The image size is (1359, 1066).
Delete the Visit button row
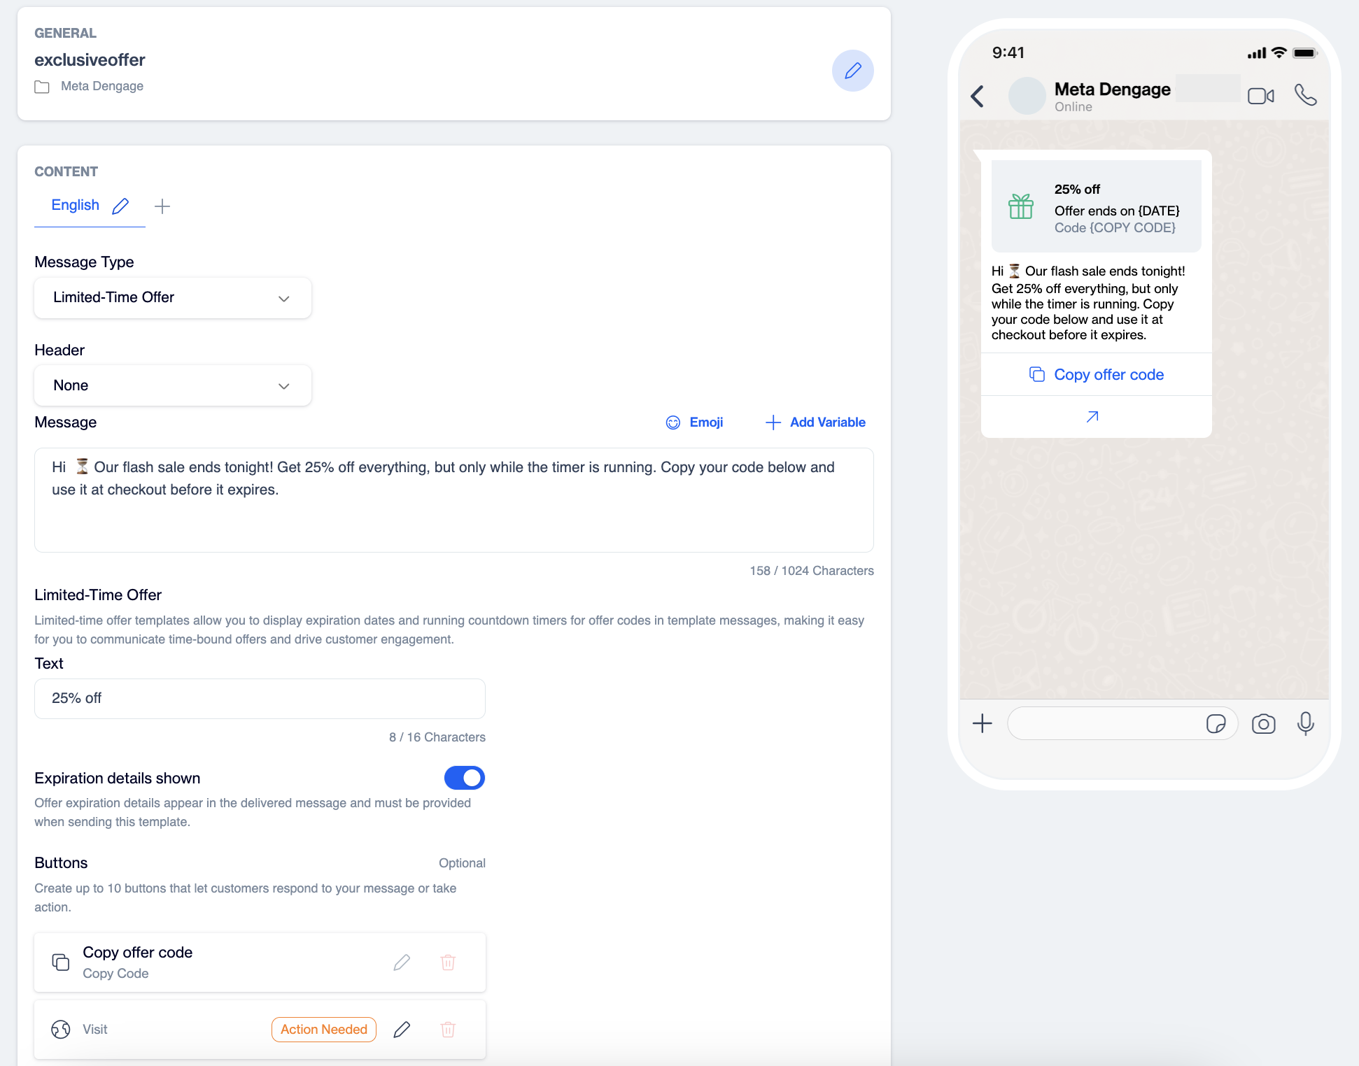(448, 1030)
